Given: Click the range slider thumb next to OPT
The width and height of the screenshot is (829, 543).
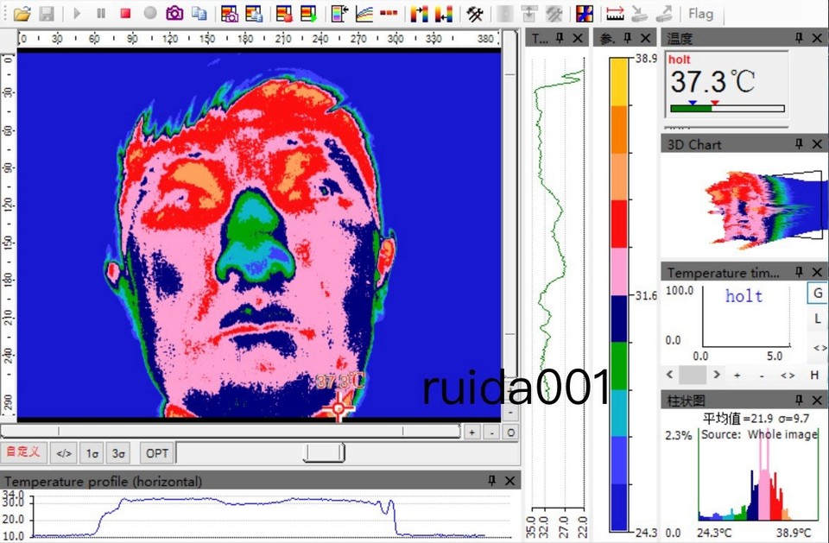Looking at the screenshot, I should (324, 453).
